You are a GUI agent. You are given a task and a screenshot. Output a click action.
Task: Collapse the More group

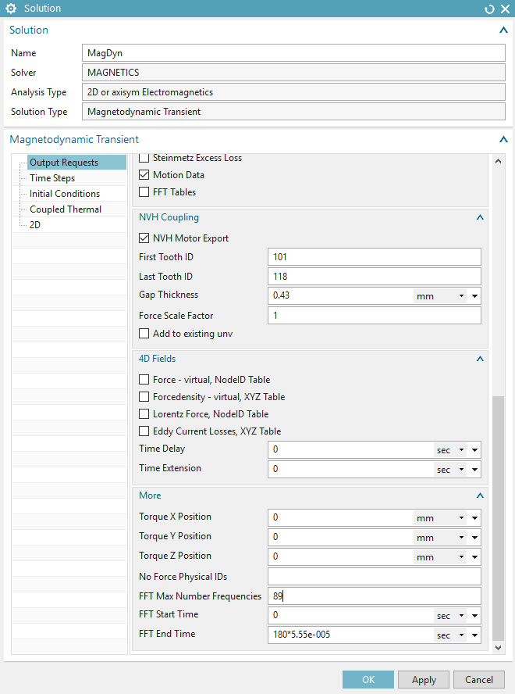pos(480,496)
